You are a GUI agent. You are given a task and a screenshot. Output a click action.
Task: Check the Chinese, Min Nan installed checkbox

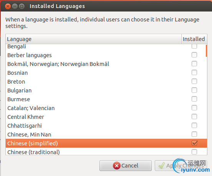click(194, 134)
